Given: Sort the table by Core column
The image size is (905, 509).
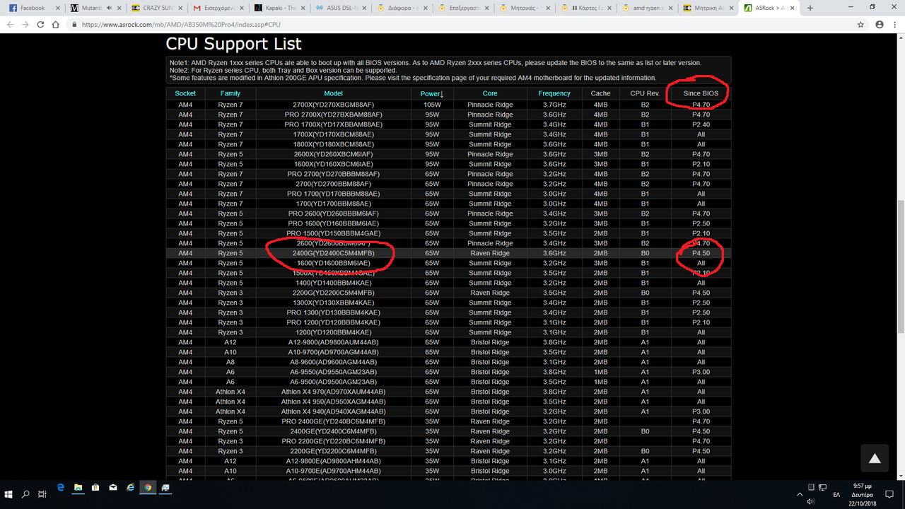Looking at the screenshot, I should tap(490, 93).
